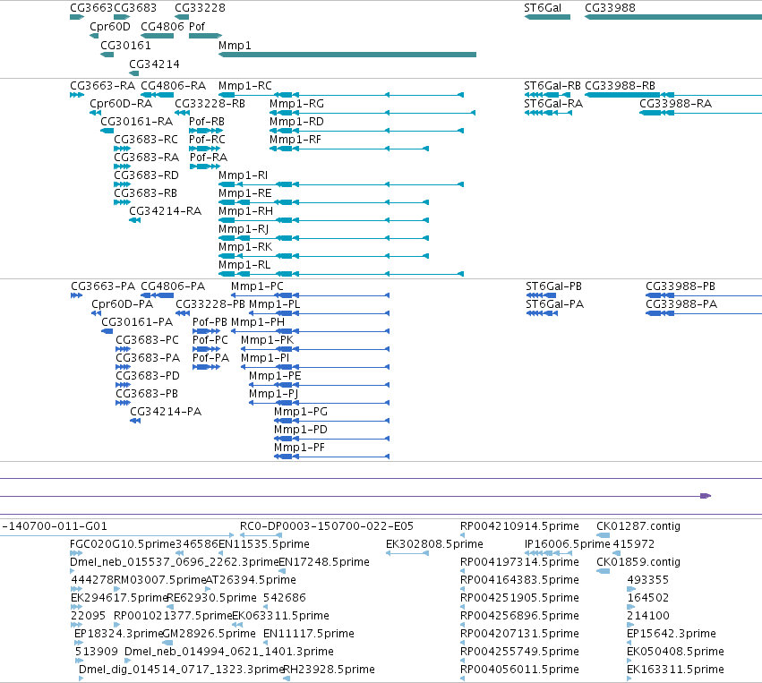This screenshot has width=762, height=683.
Task: Select EST RH23928.5prime
Action: (287, 679)
